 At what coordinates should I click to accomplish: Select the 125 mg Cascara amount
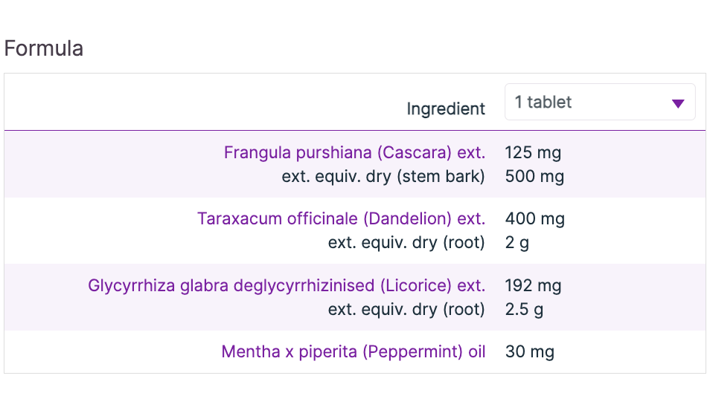(533, 153)
